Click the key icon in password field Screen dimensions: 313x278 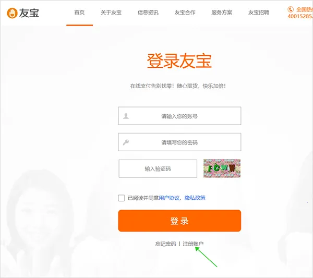[126, 142]
